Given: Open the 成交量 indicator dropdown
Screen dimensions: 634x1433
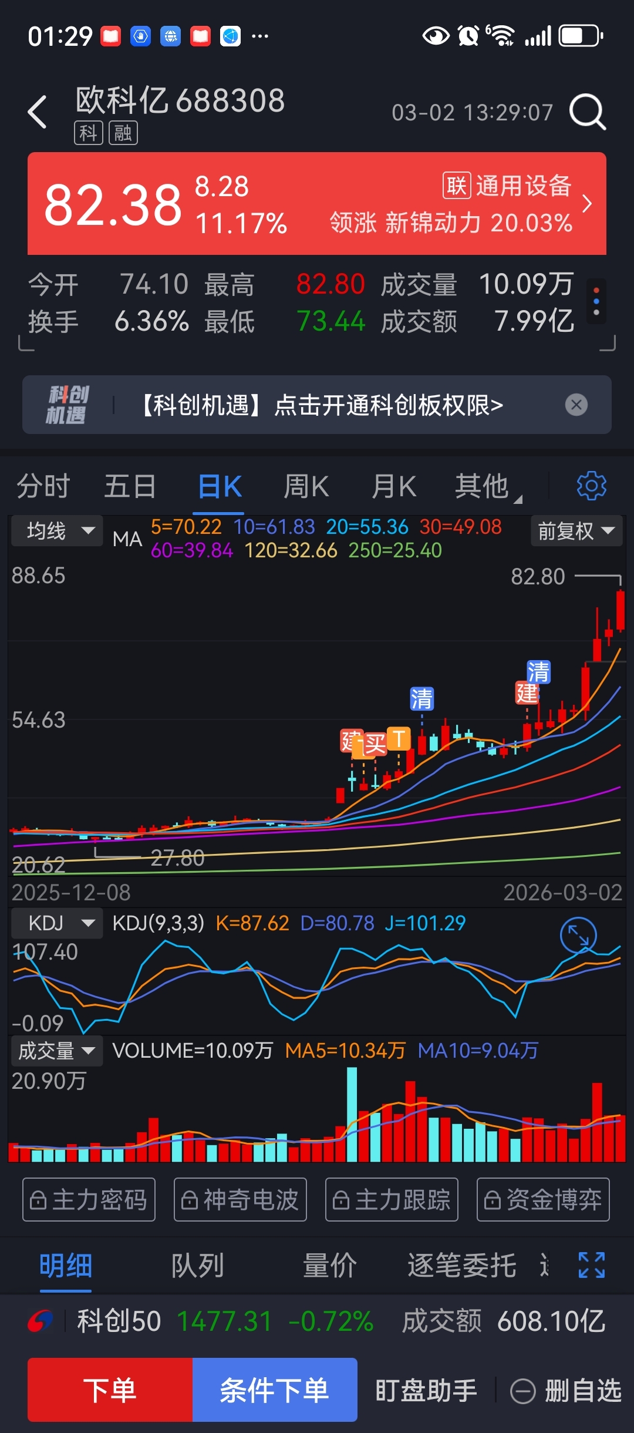Looking at the screenshot, I should tap(58, 1051).
